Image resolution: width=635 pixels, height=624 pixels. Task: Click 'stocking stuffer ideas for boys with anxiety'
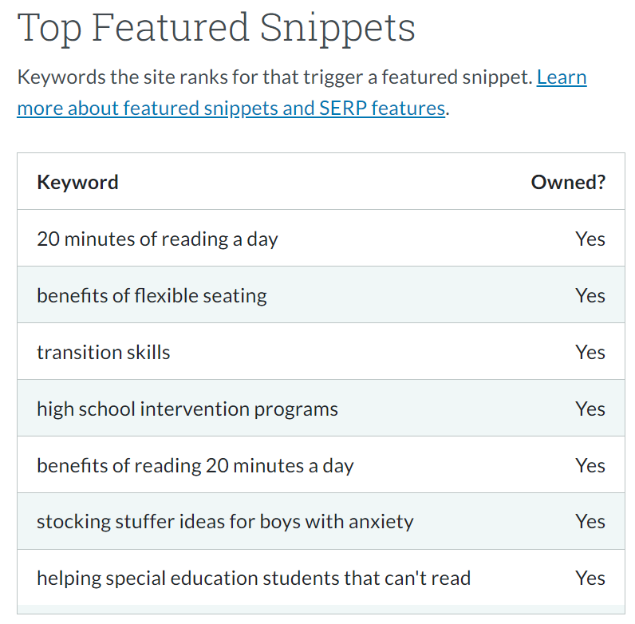coord(225,522)
